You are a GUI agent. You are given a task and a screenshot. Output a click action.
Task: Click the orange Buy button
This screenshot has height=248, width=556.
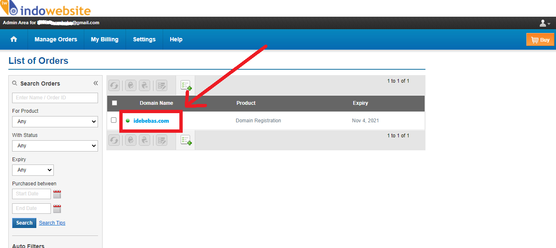click(540, 40)
